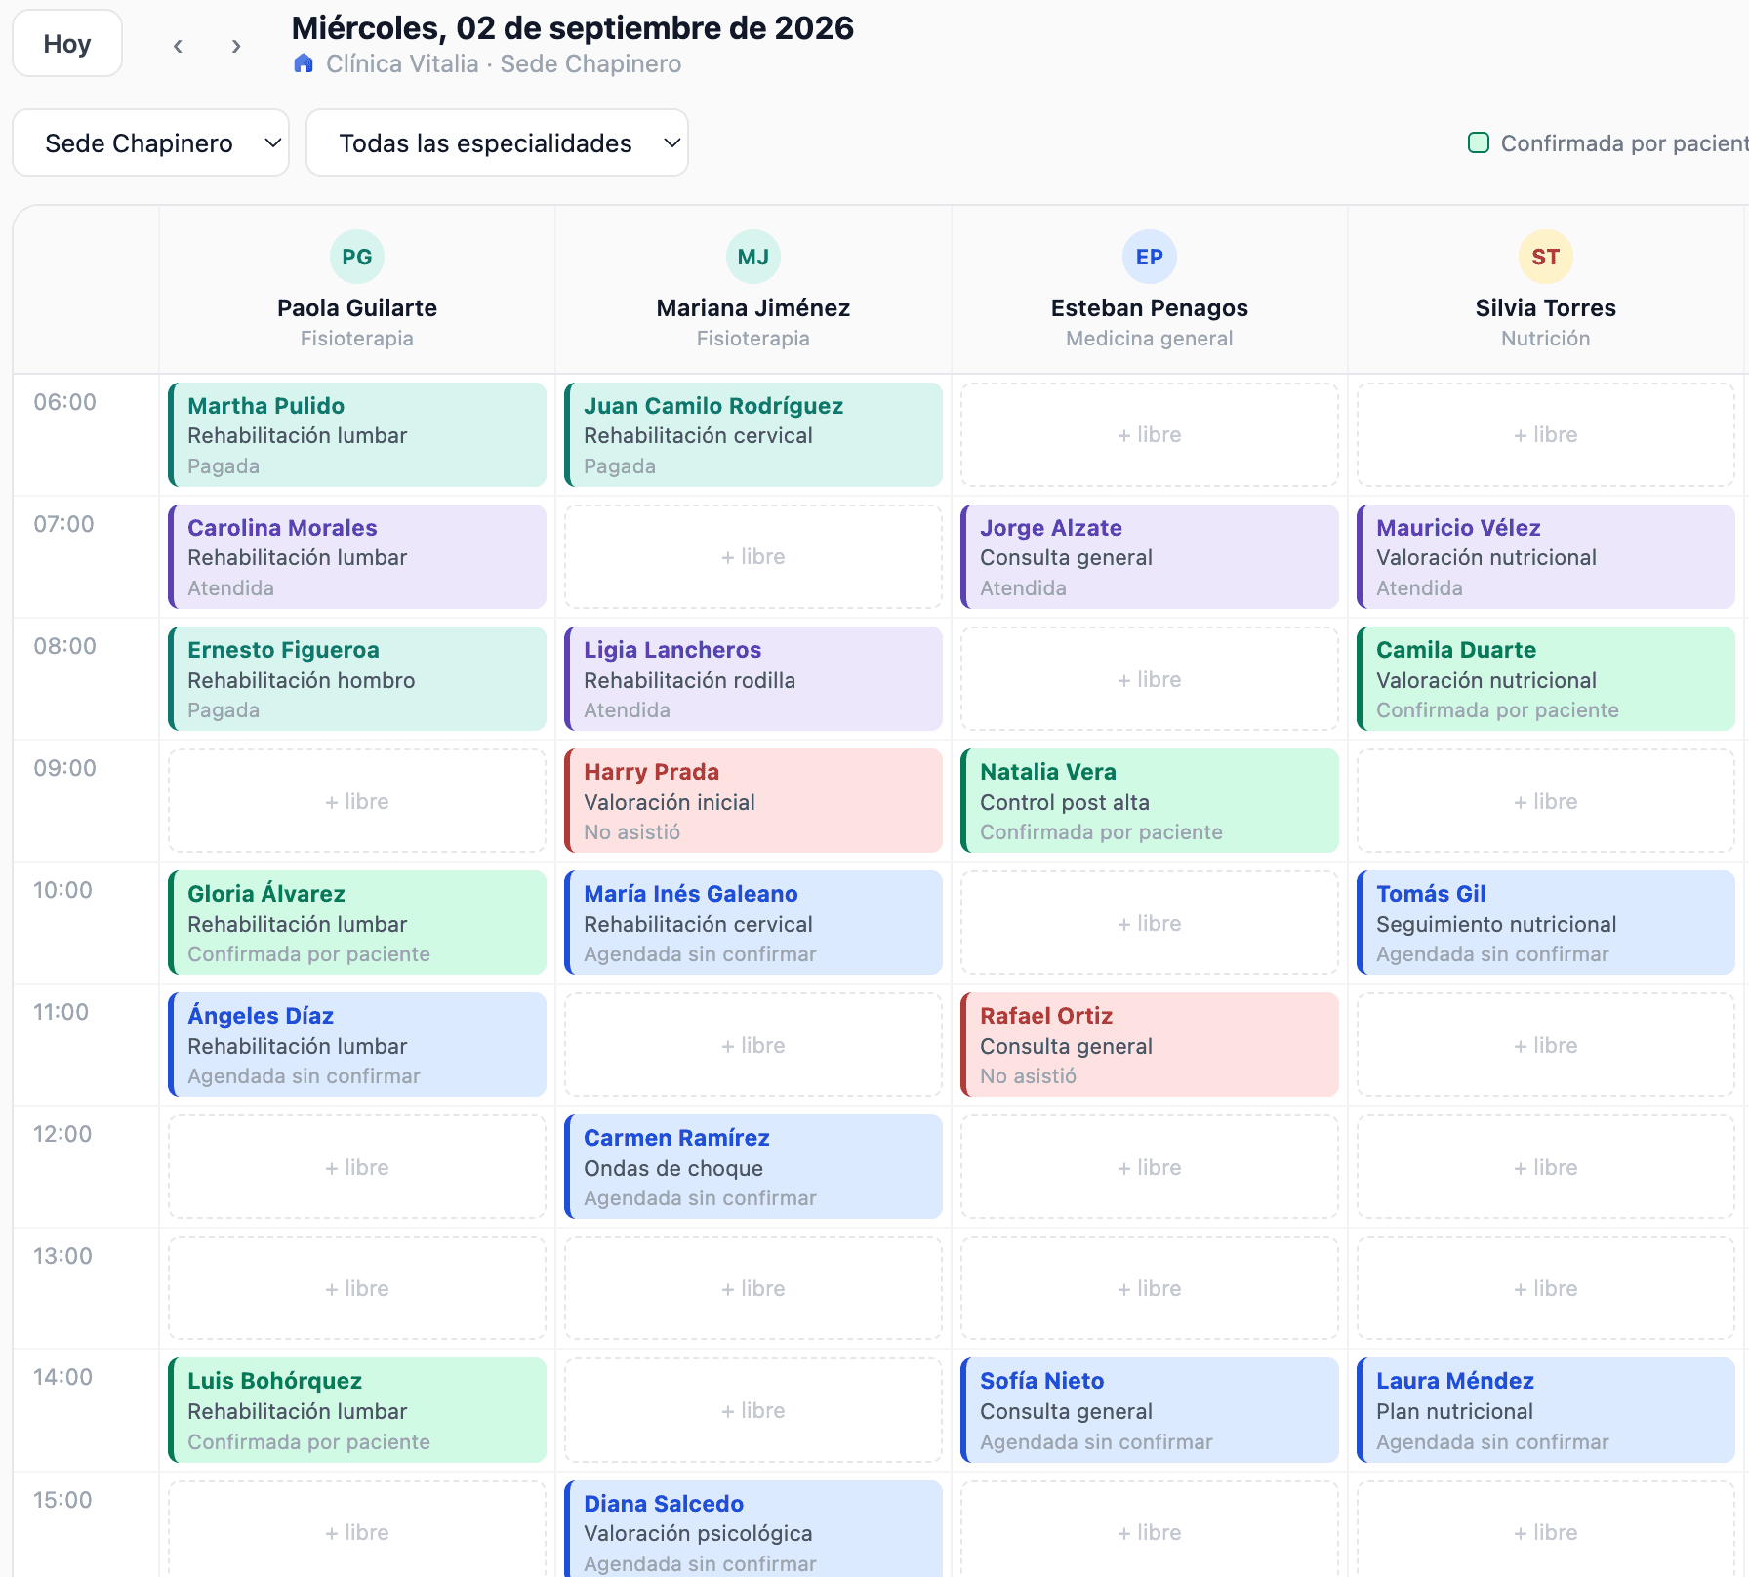Viewport: 1749px width, 1577px height.
Task: Open Rafael Ortiz no asistió card
Action: tap(1150, 1044)
